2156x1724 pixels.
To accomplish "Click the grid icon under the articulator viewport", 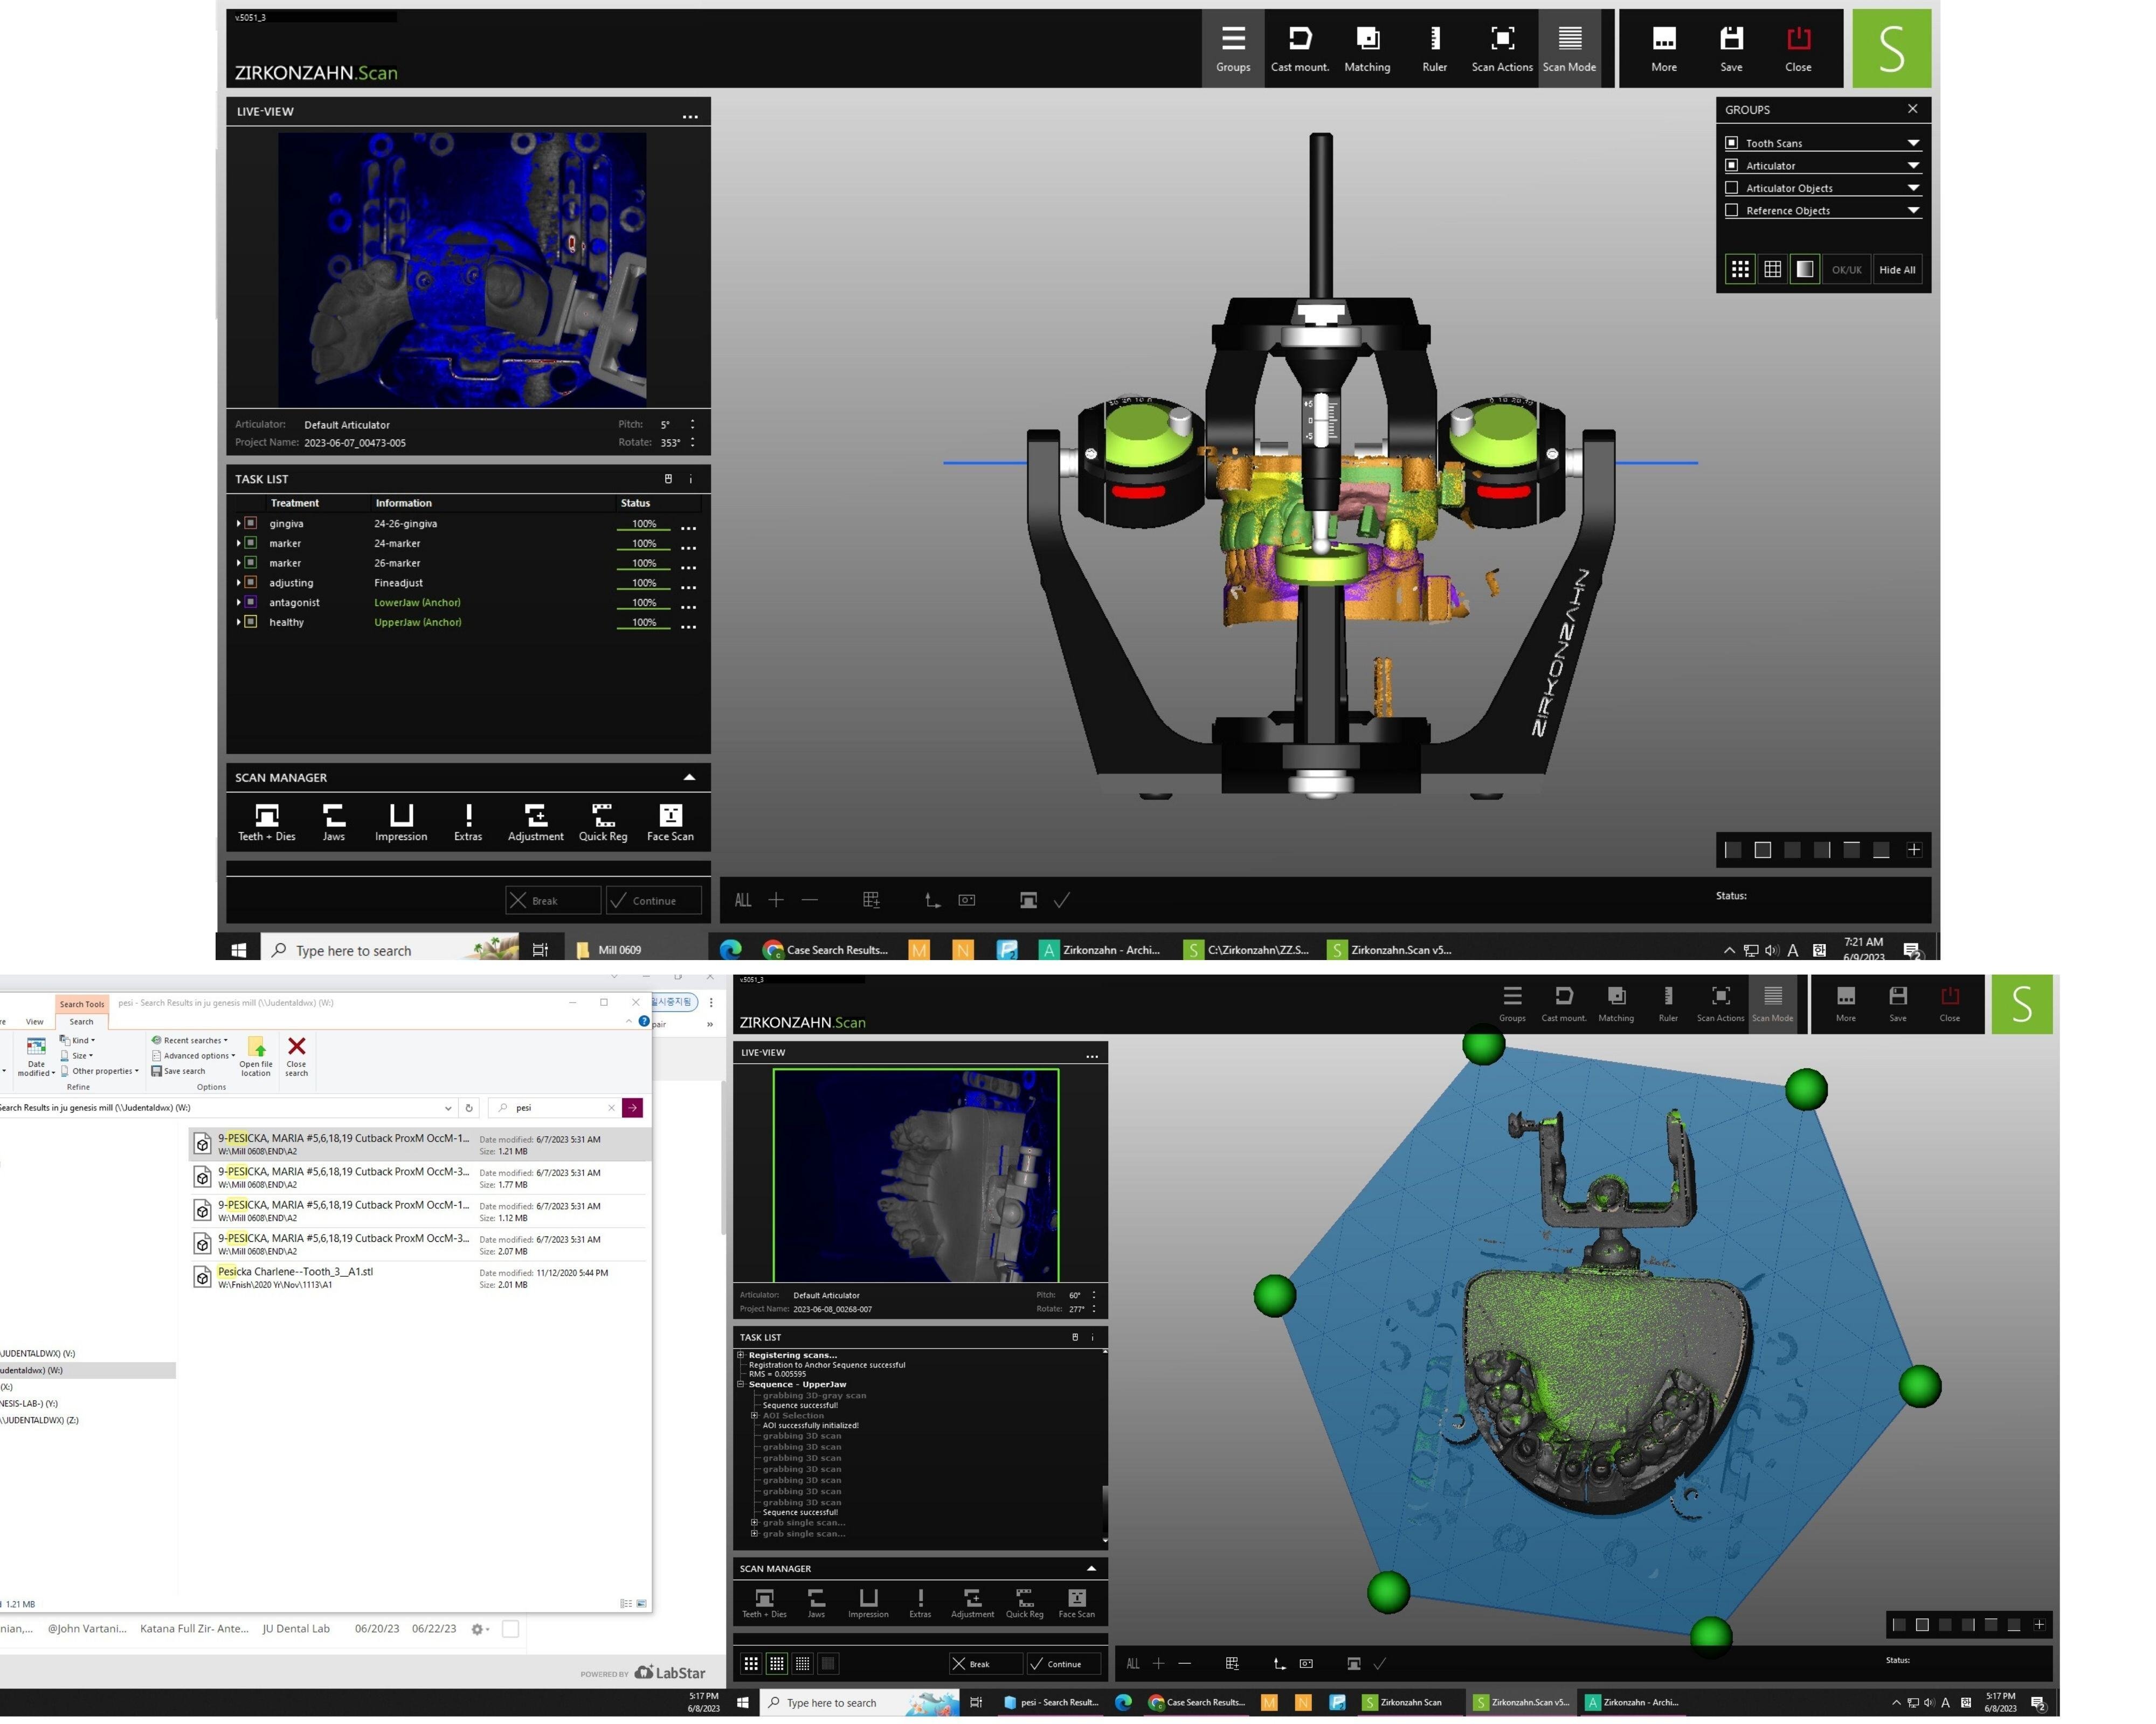I will pos(871,900).
